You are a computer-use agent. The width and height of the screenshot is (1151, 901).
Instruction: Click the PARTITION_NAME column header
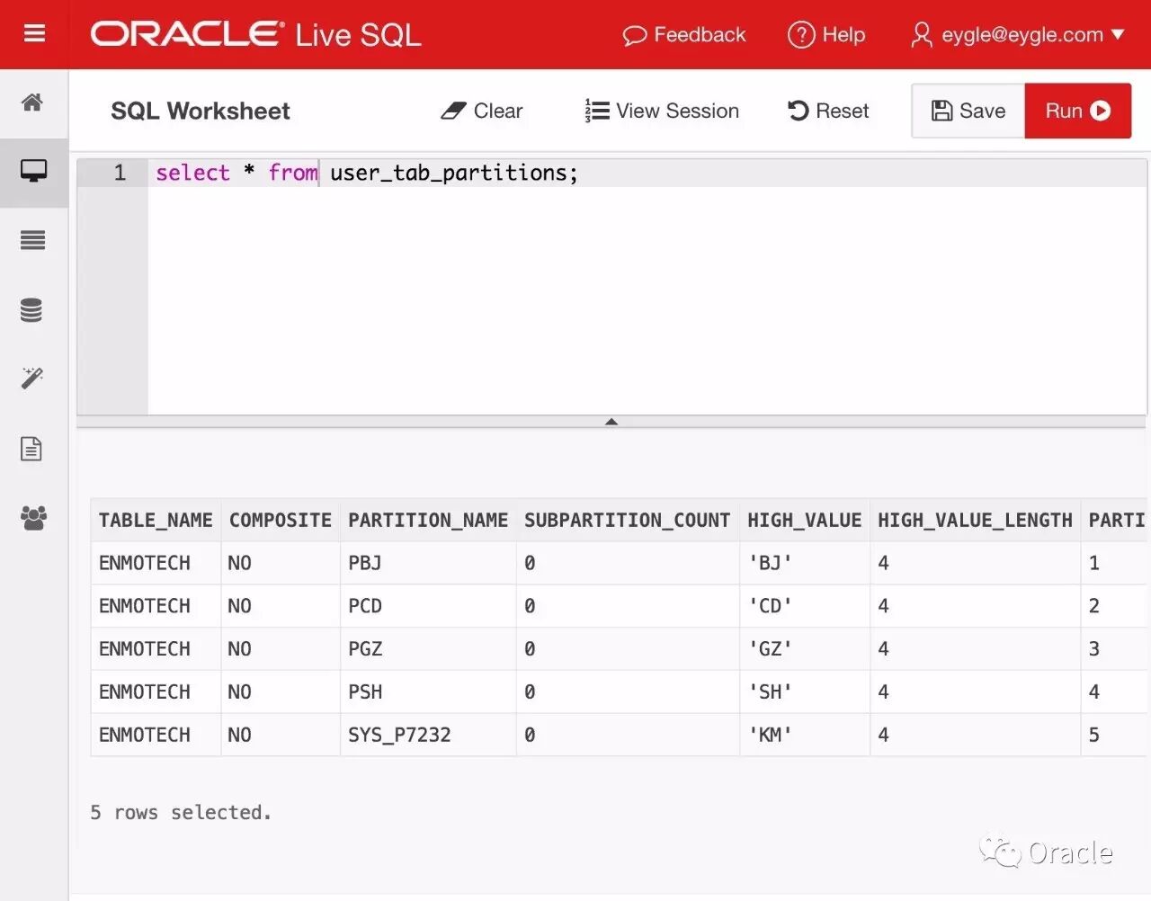[x=428, y=521]
